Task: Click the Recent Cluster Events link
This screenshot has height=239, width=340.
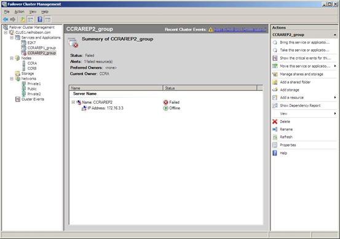Action: tap(240, 29)
